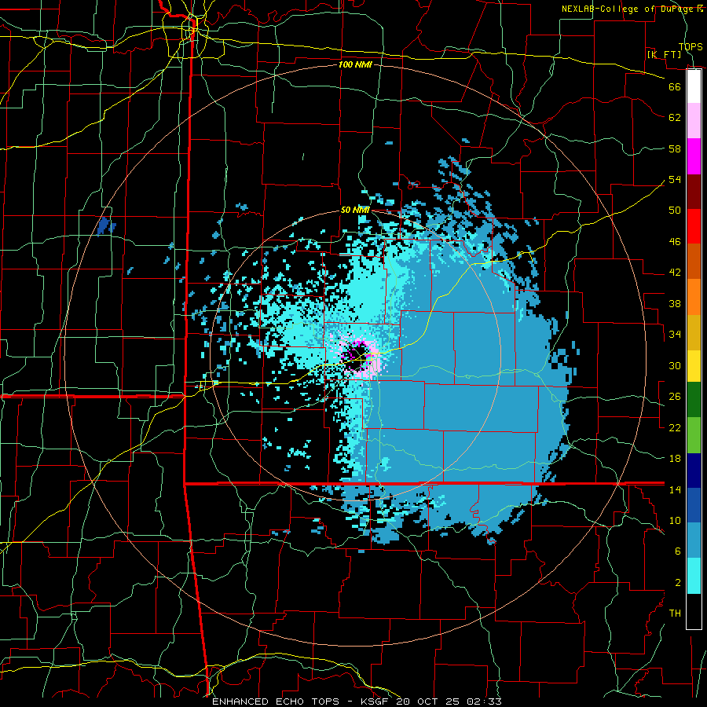The height and width of the screenshot is (707, 707).
Task: Click the dark green 22-26 kft legend swatch
Action: (x=694, y=400)
